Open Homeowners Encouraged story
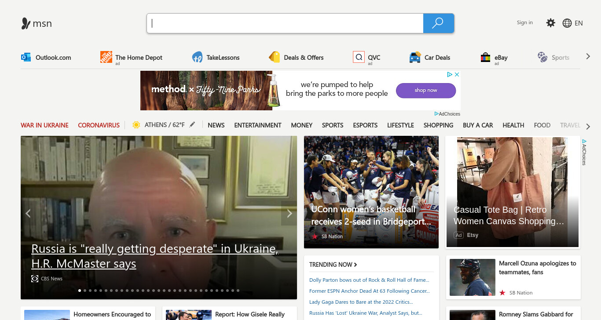This screenshot has height=320, width=601. [112, 314]
